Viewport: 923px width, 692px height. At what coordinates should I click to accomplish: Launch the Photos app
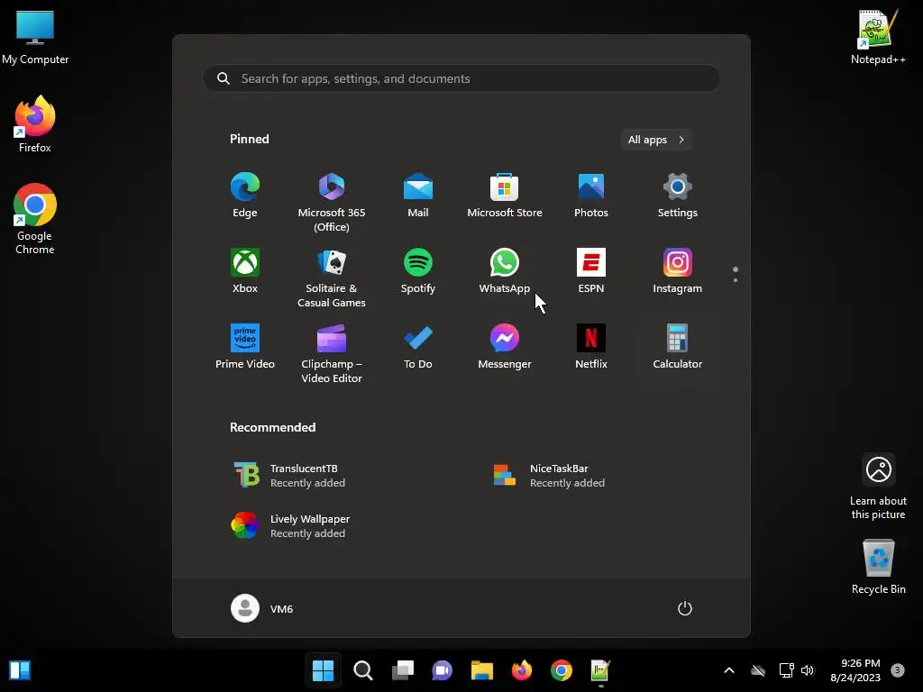(x=591, y=196)
